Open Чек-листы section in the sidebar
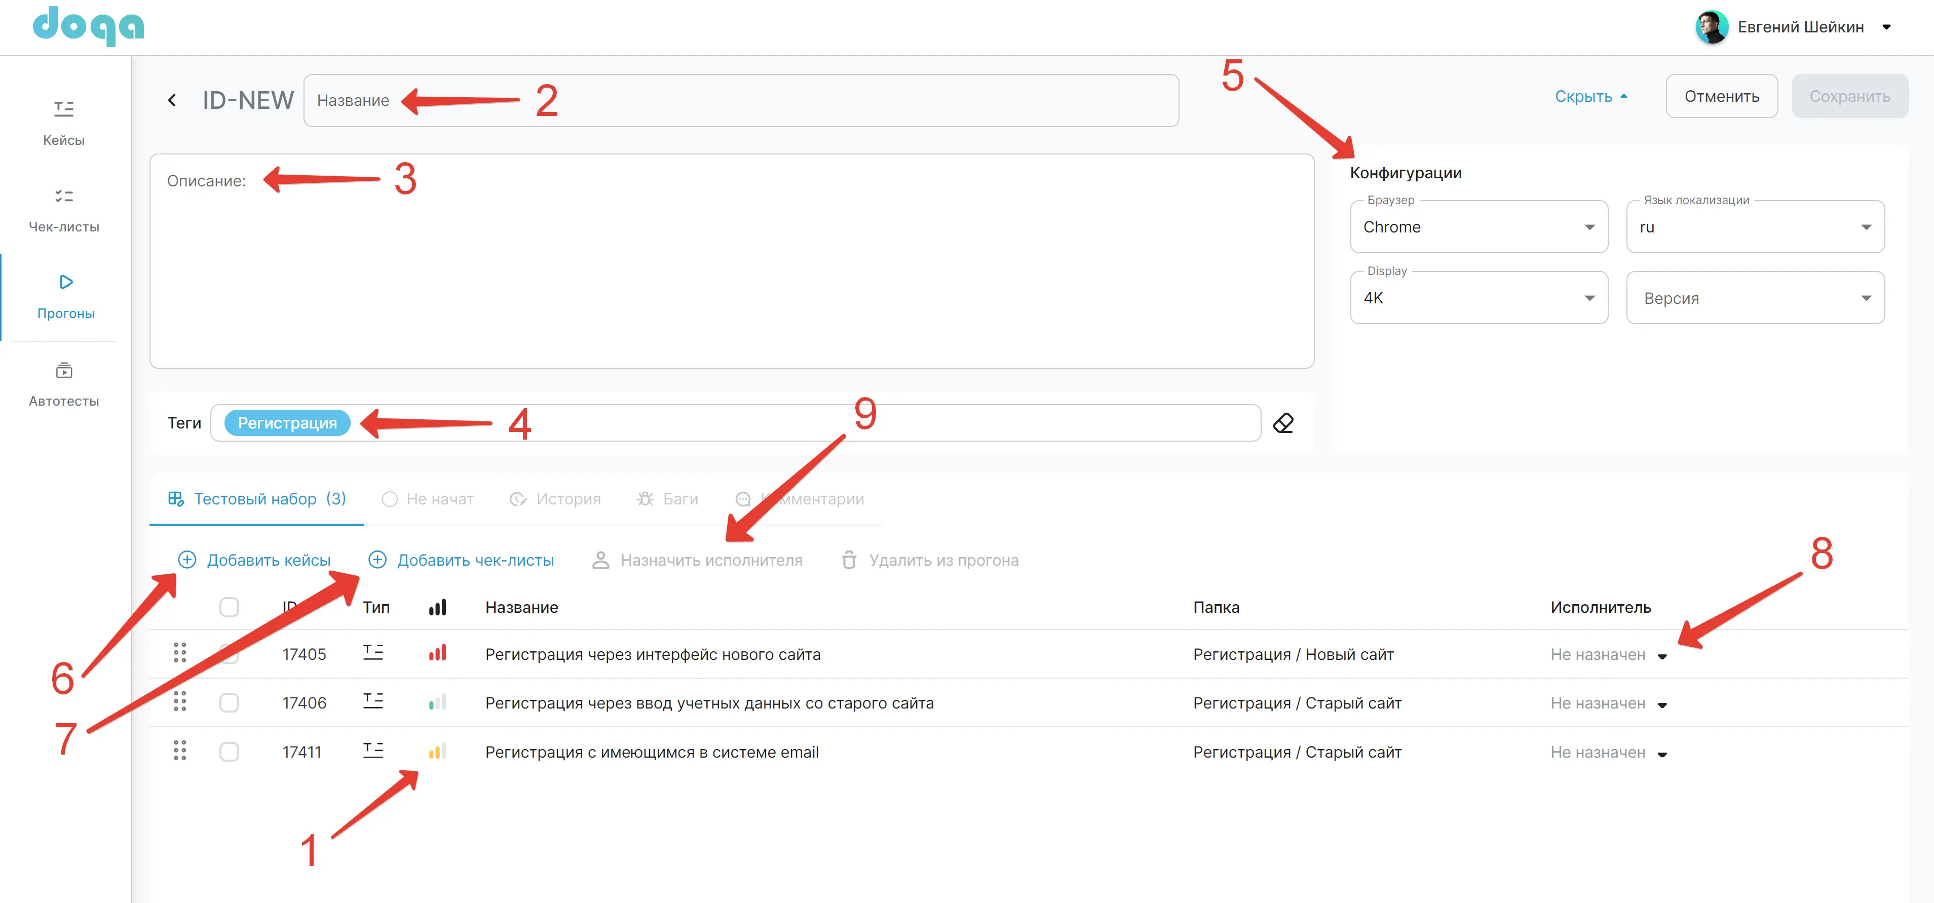Viewport: 1934px width, 903px height. 64,210
